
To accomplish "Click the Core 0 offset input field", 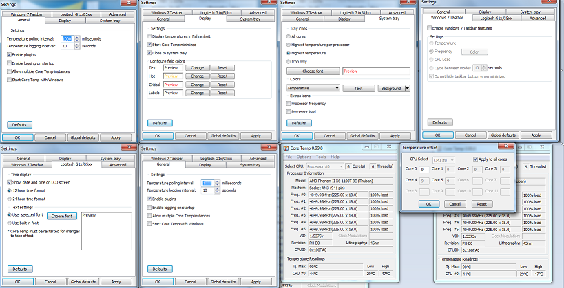I will point(424,168).
